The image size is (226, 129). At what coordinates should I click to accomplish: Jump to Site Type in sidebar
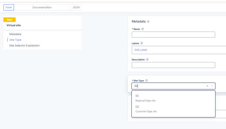click(x=15, y=40)
